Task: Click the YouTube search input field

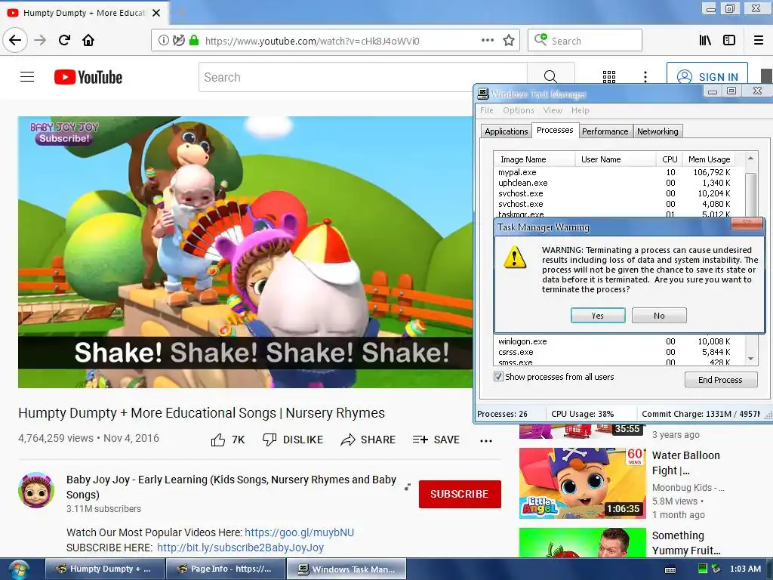Action: pyautogui.click(x=363, y=77)
